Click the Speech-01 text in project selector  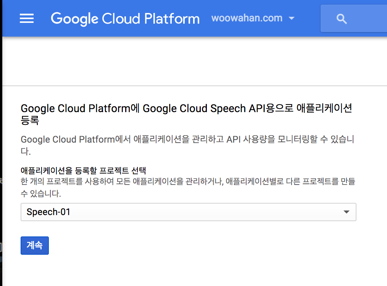pyautogui.click(x=48, y=212)
